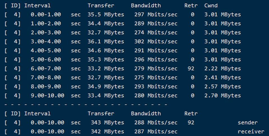Click the 2.70 MBytes Cwnd value

[x=223, y=96]
